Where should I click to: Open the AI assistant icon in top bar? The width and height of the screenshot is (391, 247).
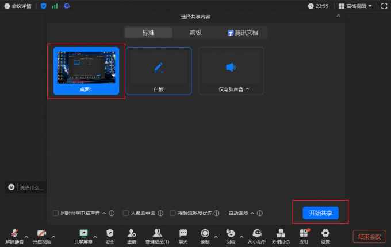pos(67,6)
